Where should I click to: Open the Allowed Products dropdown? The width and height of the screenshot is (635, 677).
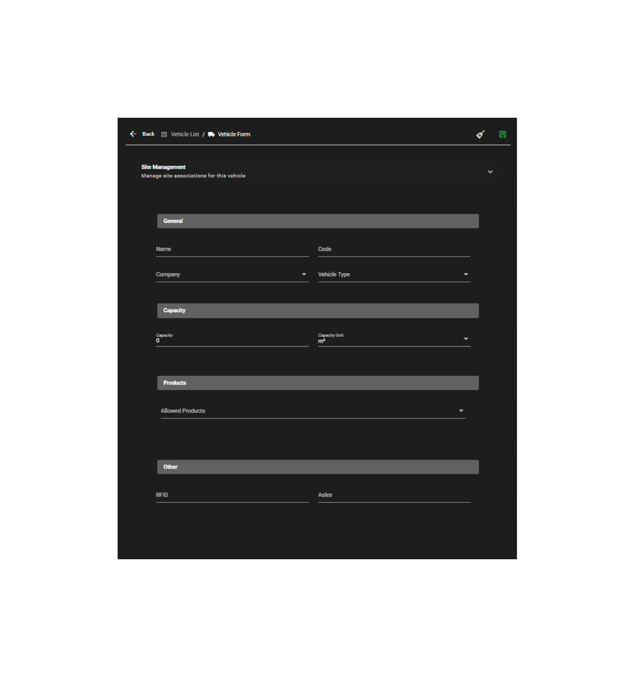[313, 411]
